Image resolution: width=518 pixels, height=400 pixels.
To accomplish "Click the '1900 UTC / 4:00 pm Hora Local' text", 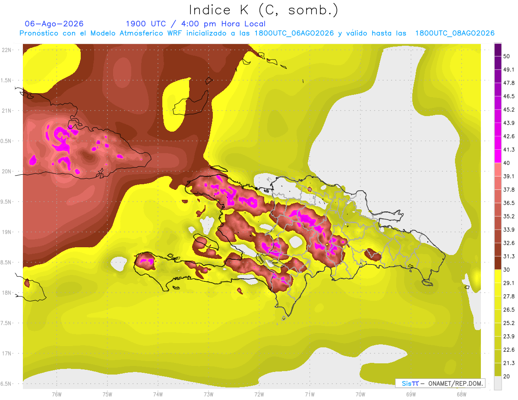I will 196,24.
